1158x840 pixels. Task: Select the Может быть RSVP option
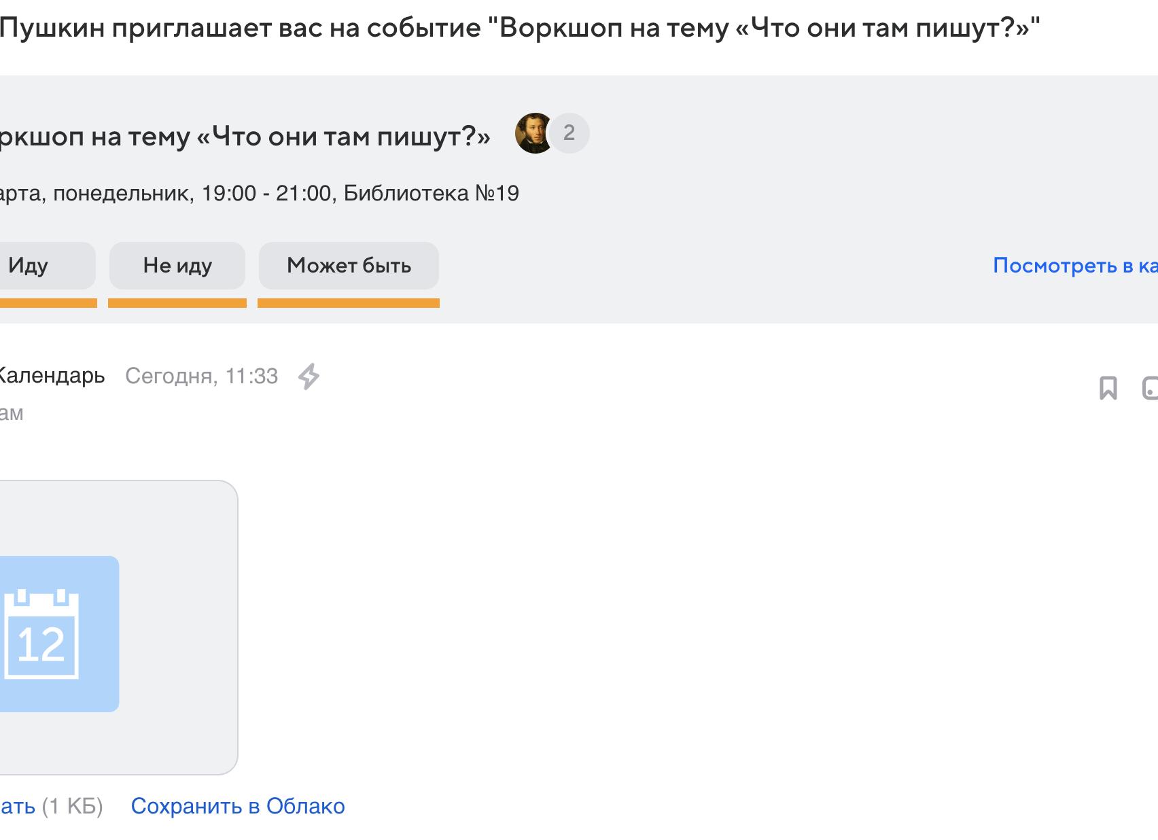tap(349, 266)
